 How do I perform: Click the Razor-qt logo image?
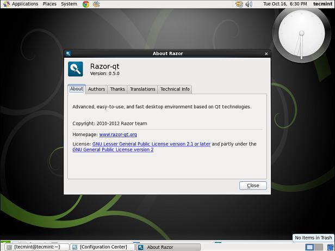(76, 69)
